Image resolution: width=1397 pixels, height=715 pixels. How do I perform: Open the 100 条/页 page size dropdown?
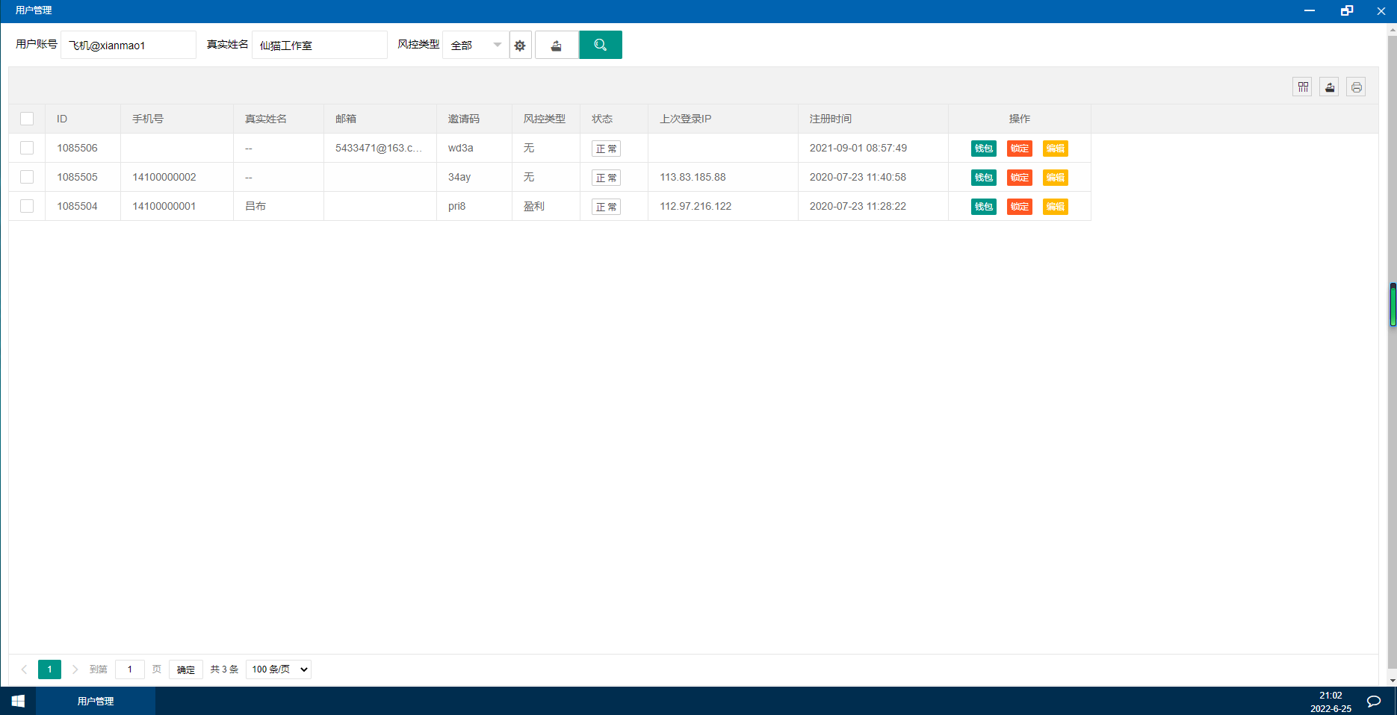(x=279, y=669)
